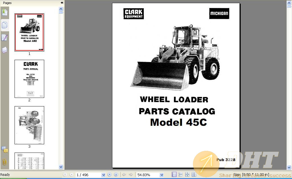This screenshot has height=179, width=292.
Task: Switch to facing pages layout
Action: [x=194, y=175]
